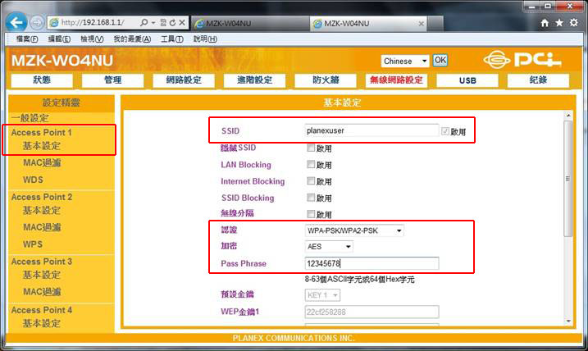
Task: Click the WEP金鑰1 input field
Action: (371, 312)
